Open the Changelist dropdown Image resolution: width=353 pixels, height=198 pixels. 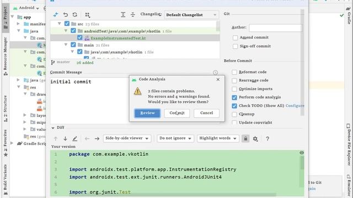point(191,15)
